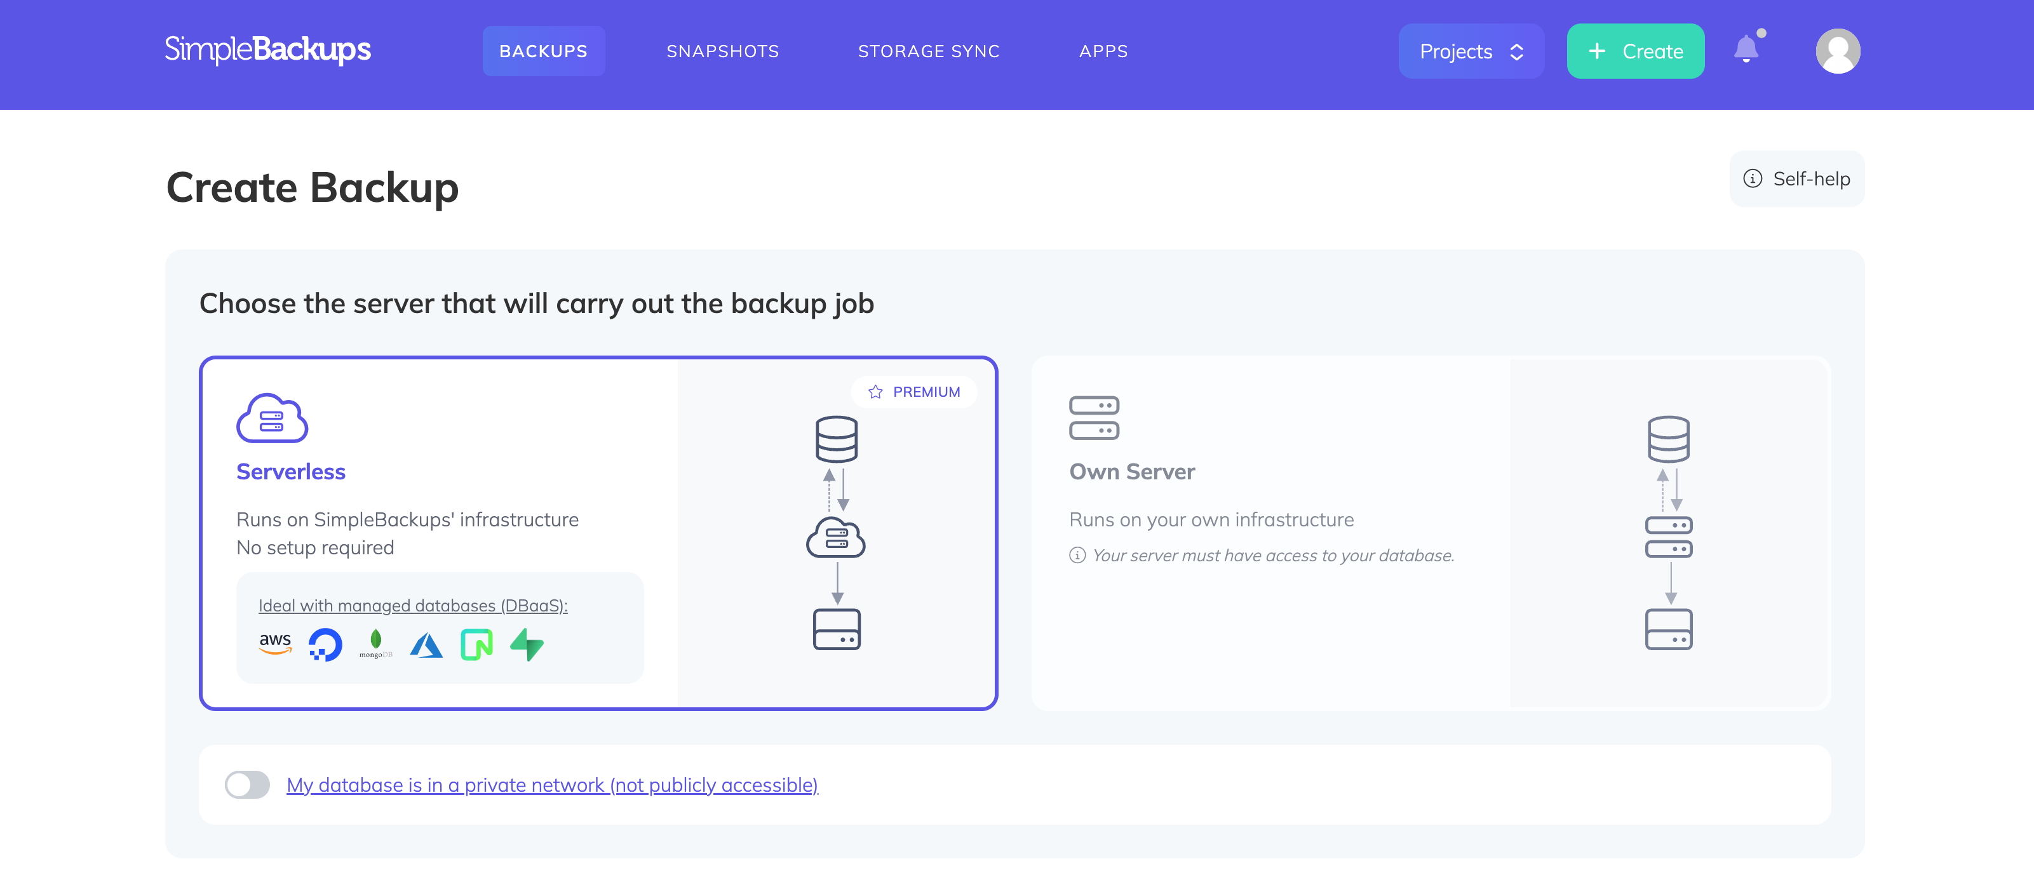The width and height of the screenshot is (2034, 880).
Task: Click the Supabase lightning bolt icon
Action: [x=527, y=644]
